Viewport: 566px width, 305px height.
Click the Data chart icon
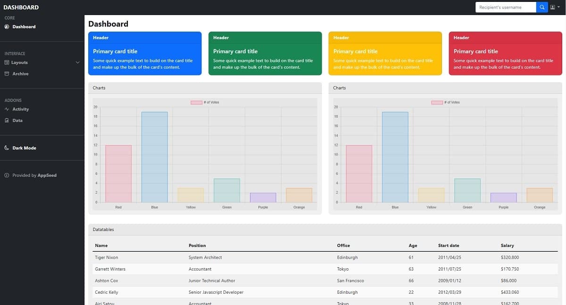(7, 121)
